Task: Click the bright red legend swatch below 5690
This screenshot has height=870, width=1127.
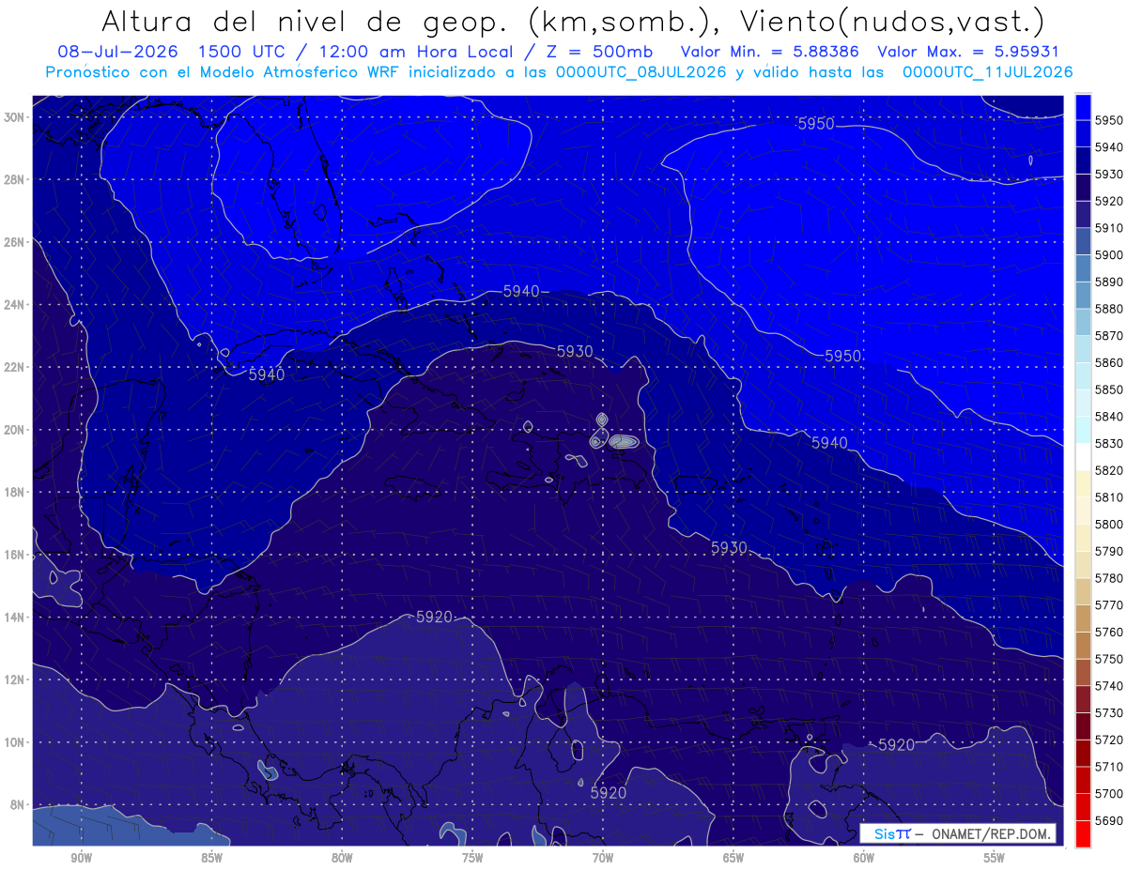Action: point(1083,833)
